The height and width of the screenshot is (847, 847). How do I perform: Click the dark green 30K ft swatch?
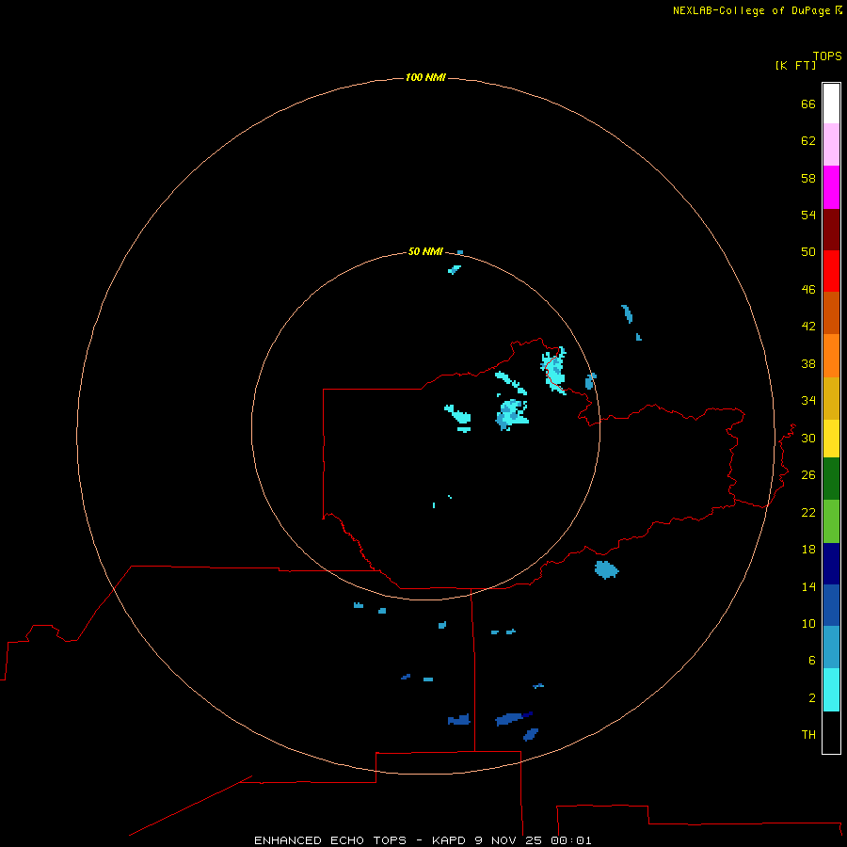(x=831, y=479)
